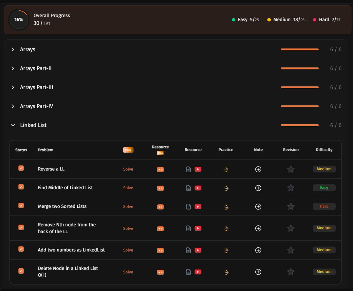Uncheck status for Delete Node in a Linked List
This screenshot has width=353, height=291.
(21, 271)
